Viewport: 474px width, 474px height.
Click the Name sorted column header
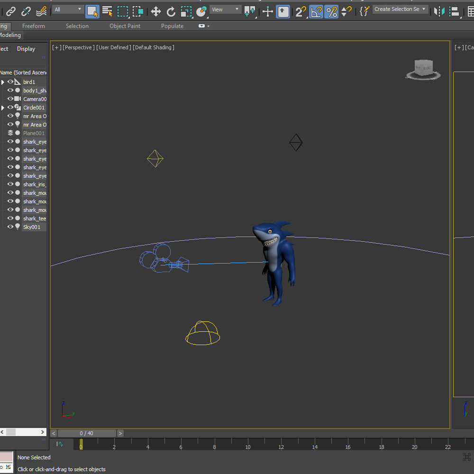click(23, 73)
